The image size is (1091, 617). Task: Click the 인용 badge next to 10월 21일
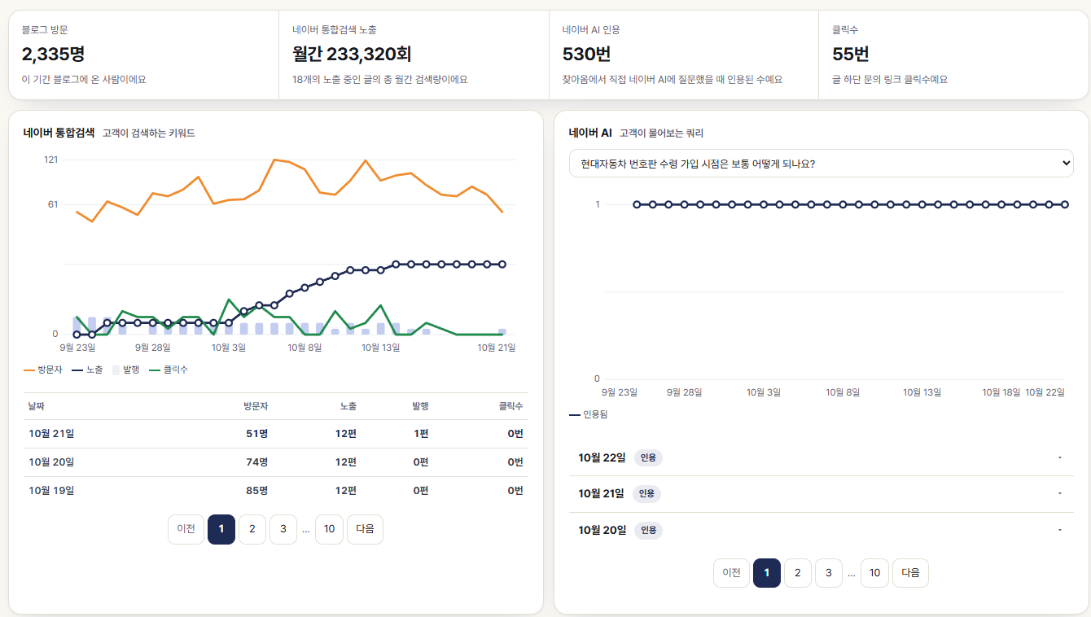[648, 493]
